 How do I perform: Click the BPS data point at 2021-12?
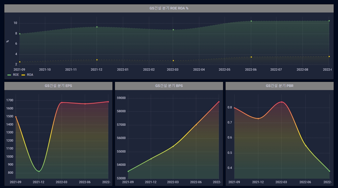[151, 159]
